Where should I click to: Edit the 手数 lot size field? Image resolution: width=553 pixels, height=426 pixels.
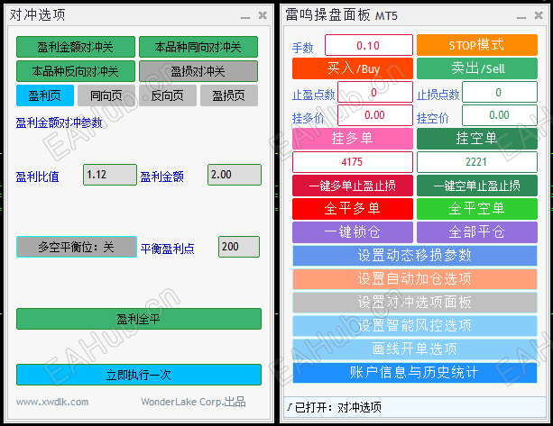[369, 45]
